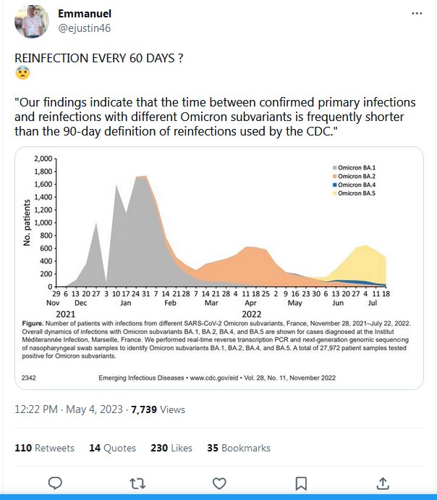
Task: View the 110 Retweets list
Action: point(45,448)
